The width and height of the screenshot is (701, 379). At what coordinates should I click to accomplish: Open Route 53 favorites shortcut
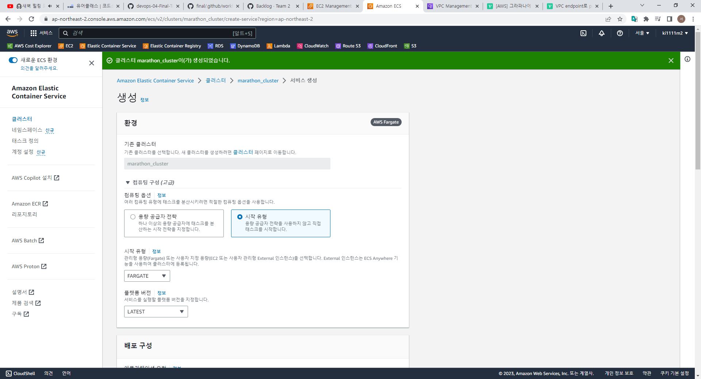(348, 46)
